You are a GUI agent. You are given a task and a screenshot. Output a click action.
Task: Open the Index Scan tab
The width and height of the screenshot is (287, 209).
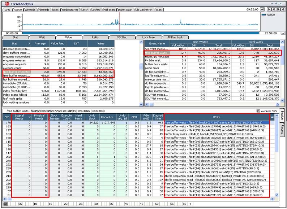[125, 10]
